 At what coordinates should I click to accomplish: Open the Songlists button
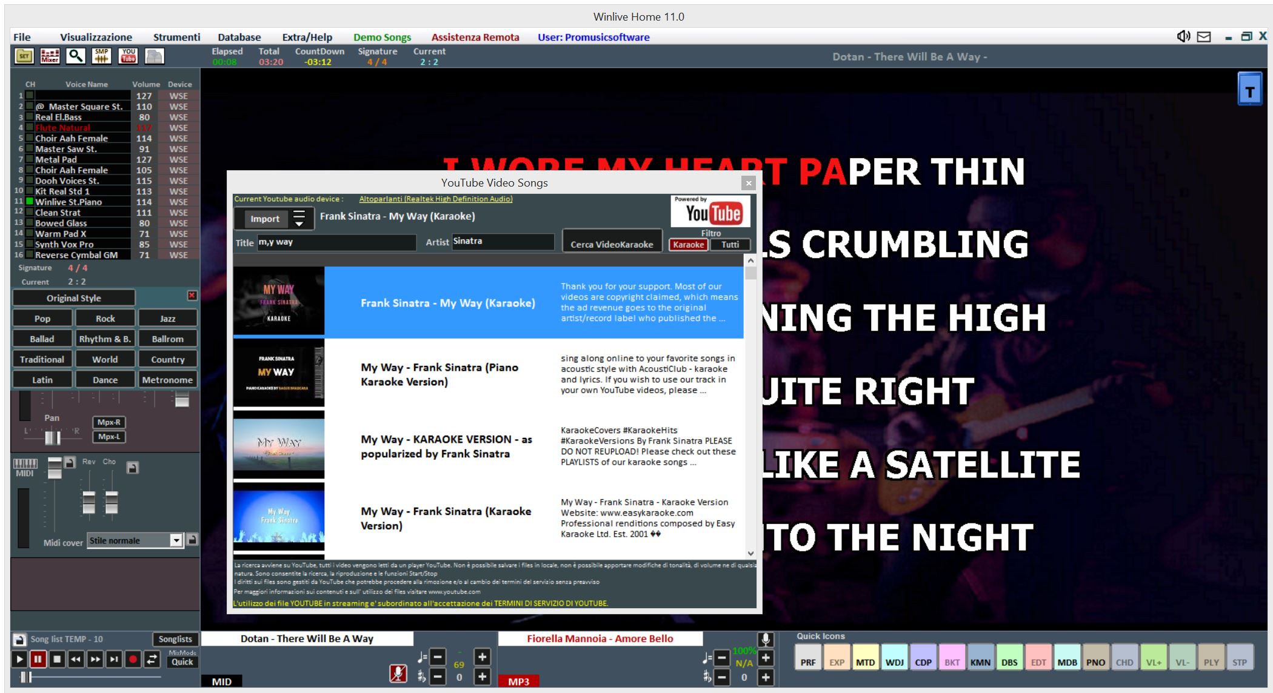[x=175, y=639]
